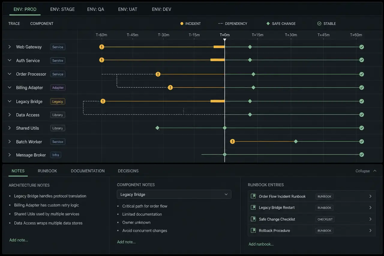Open the Documentation tab

(88, 171)
